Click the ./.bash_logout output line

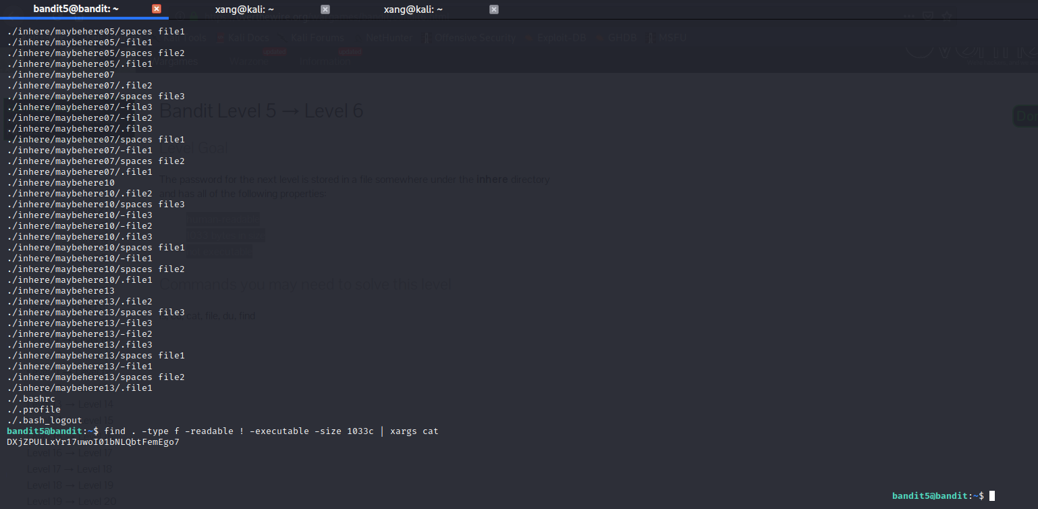45,420
